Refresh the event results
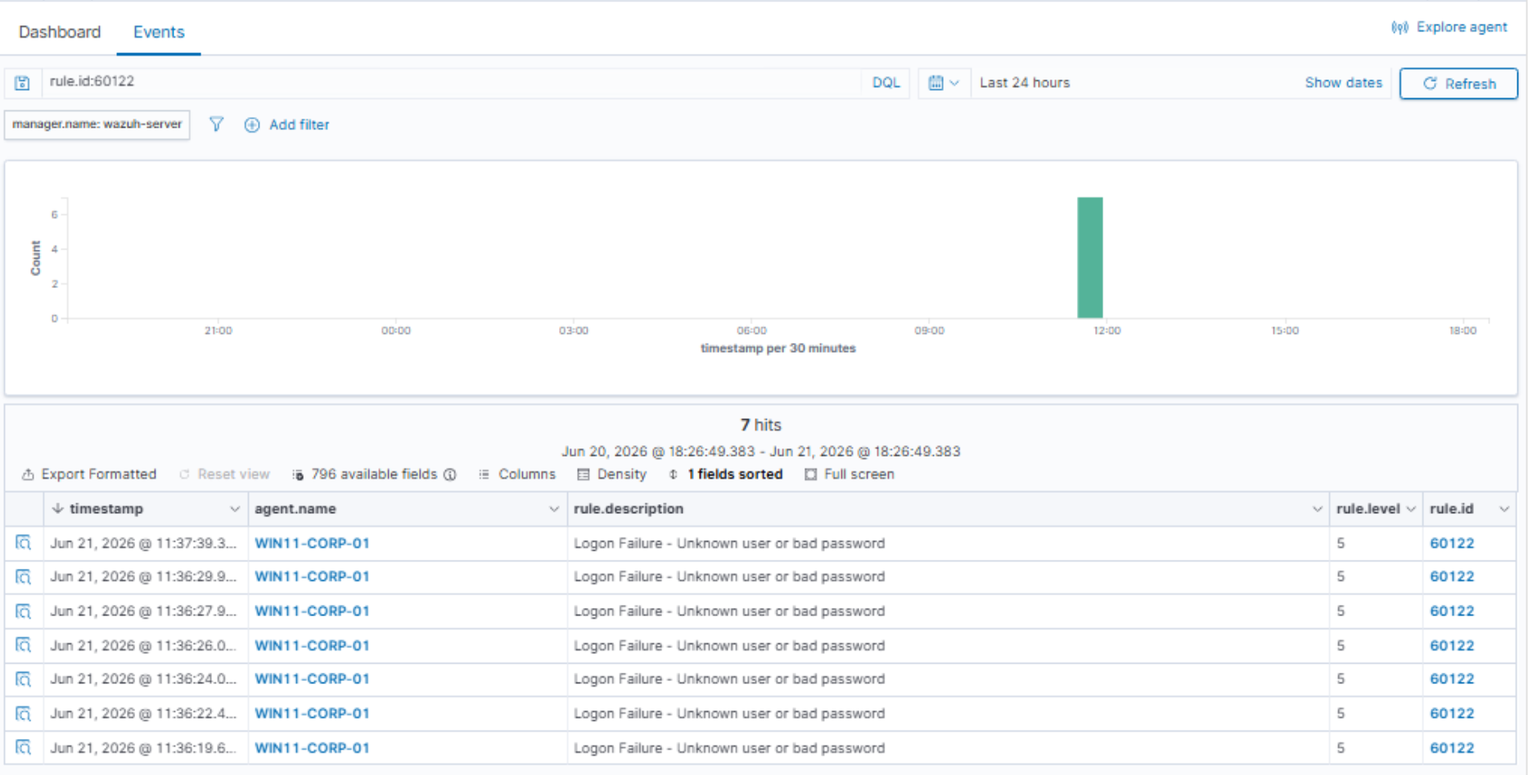Viewport: 1528px width, 775px height. [x=1458, y=83]
